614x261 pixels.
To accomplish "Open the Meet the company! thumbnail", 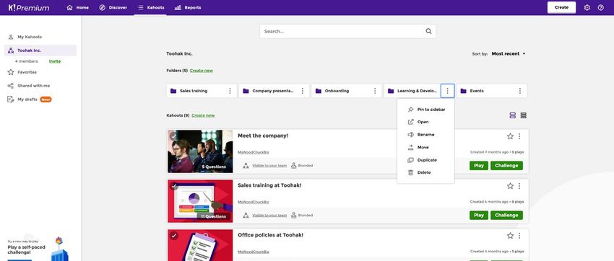I will click(200, 151).
